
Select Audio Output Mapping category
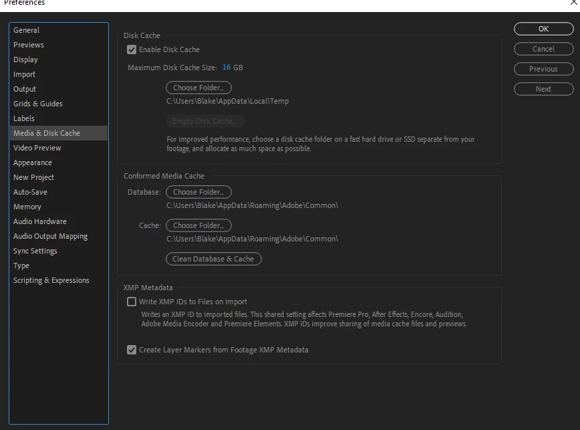click(58, 236)
